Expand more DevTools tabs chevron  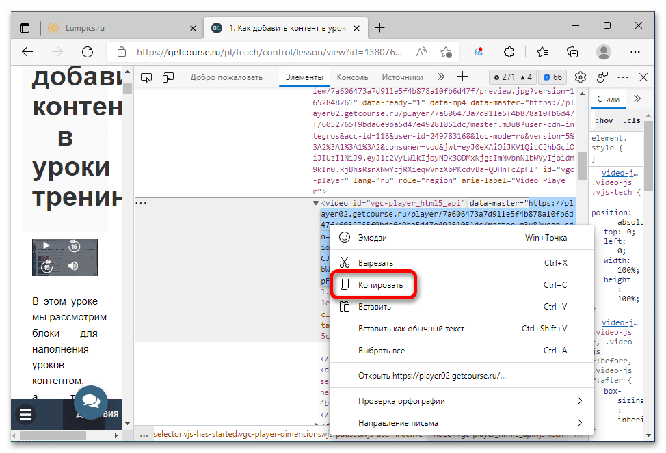pos(441,77)
